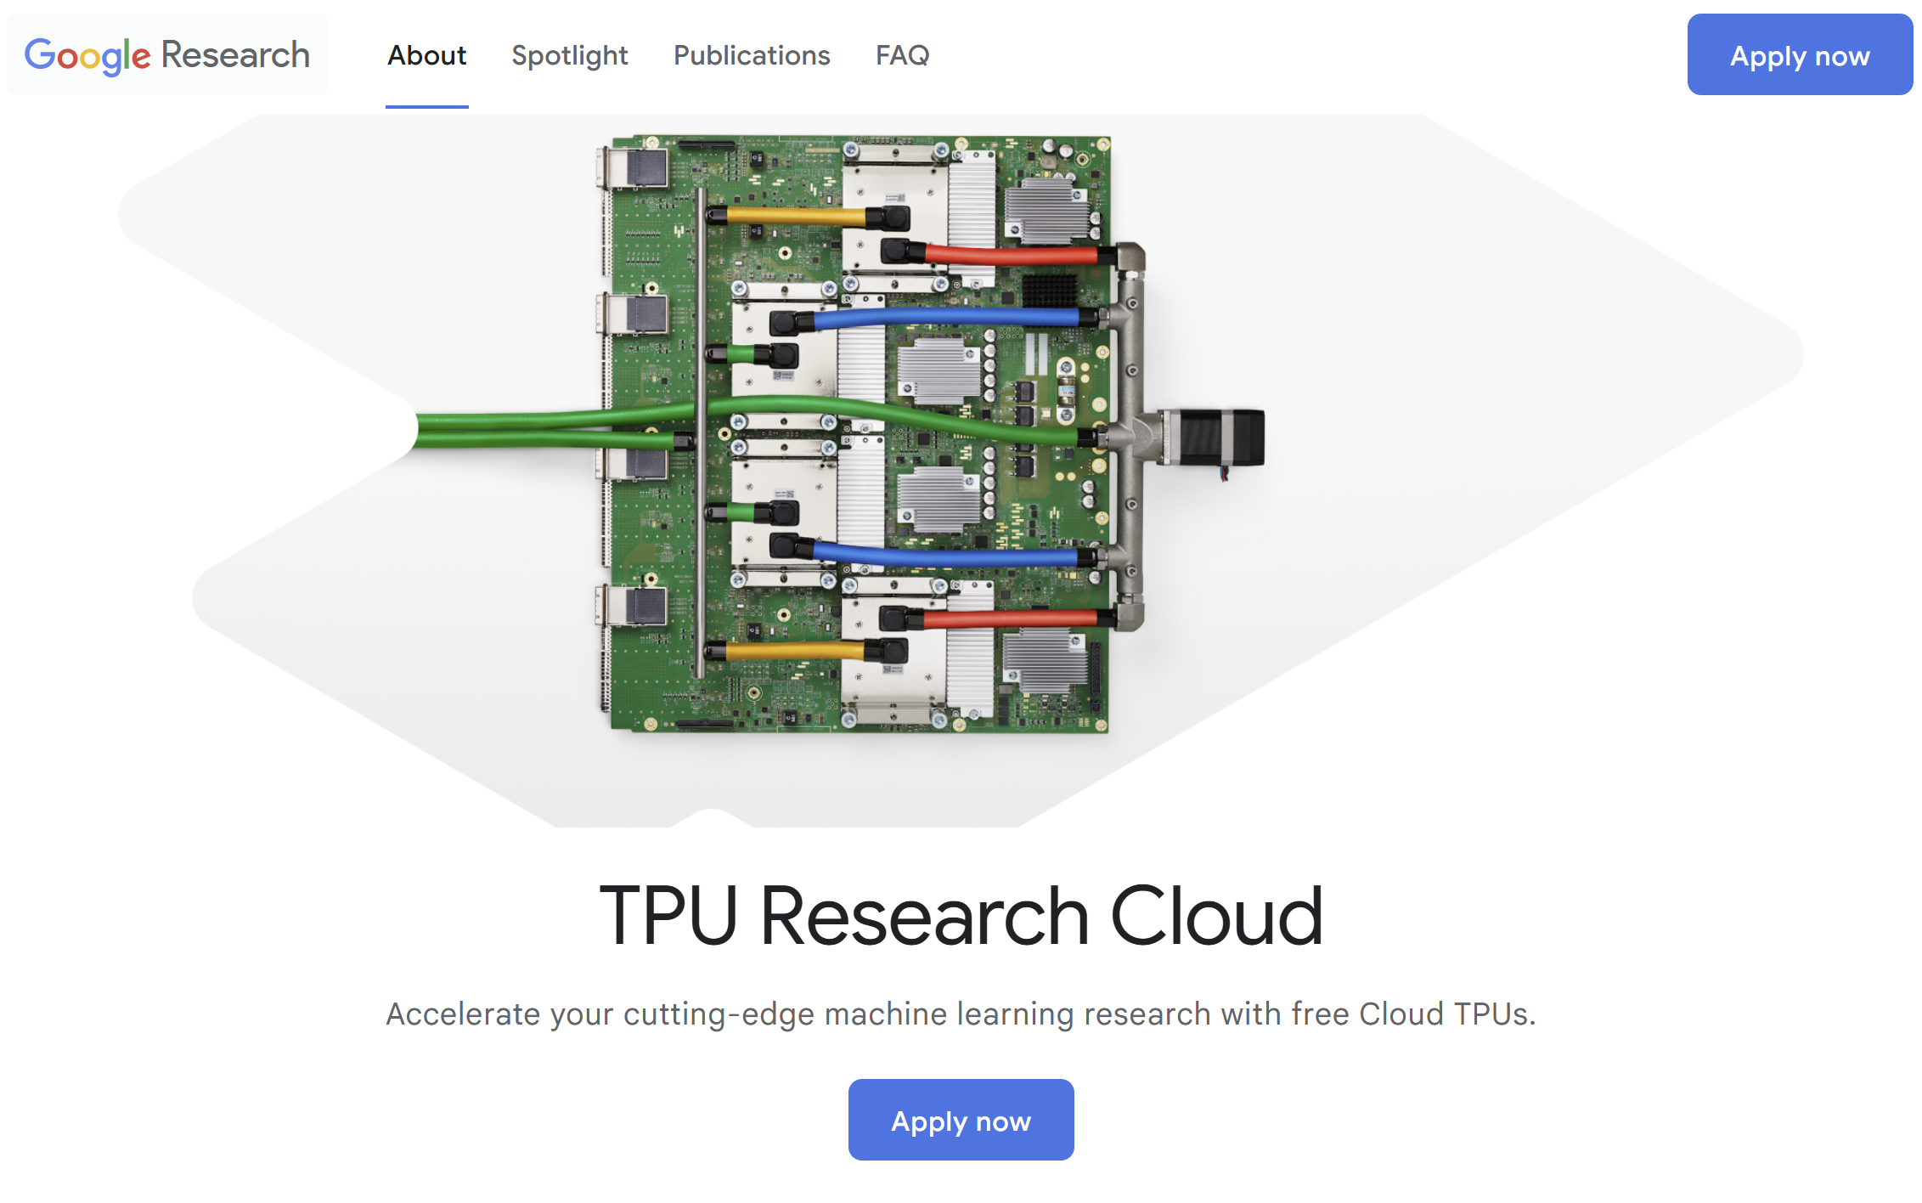1922x1203 pixels.
Task: Click Apply now below the tagline
Action: pyautogui.click(x=961, y=1121)
